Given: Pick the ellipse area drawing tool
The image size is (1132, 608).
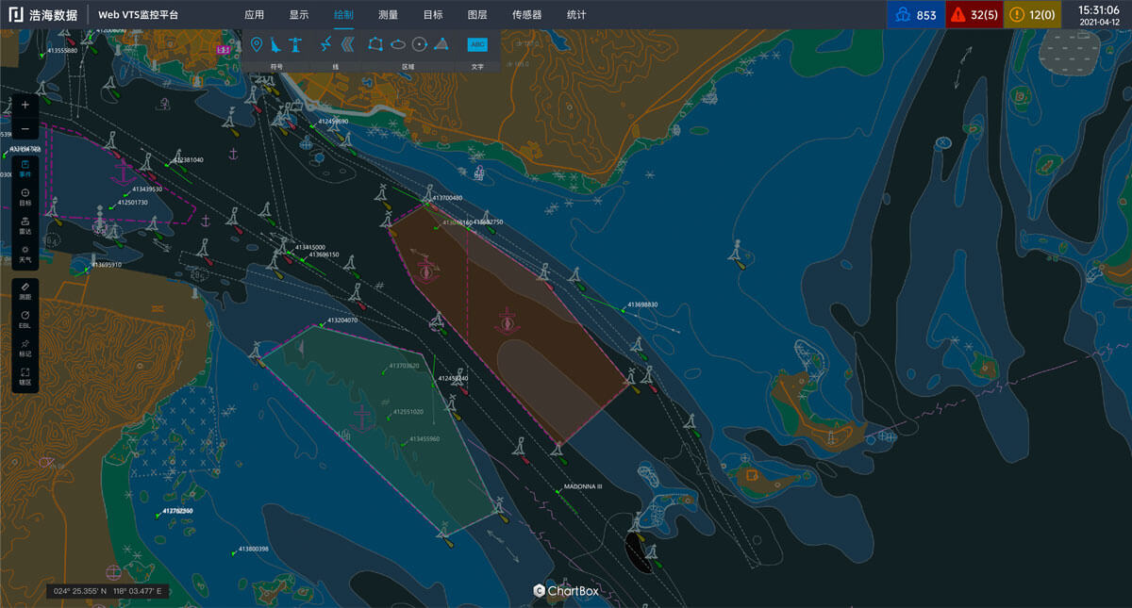Looking at the screenshot, I should (x=397, y=44).
